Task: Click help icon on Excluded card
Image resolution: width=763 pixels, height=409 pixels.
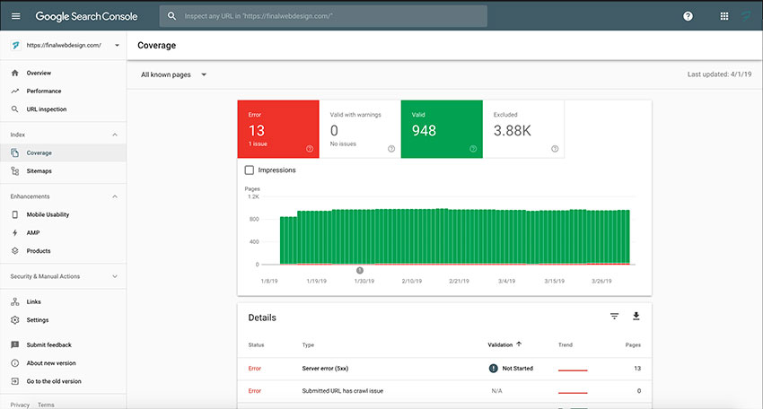Action: tap(555, 149)
